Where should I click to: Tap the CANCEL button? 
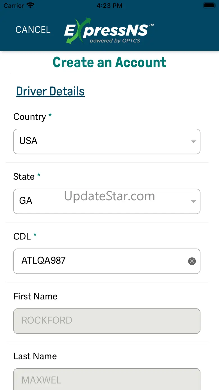33,30
